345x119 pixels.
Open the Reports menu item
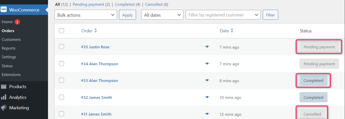click(8, 48)
